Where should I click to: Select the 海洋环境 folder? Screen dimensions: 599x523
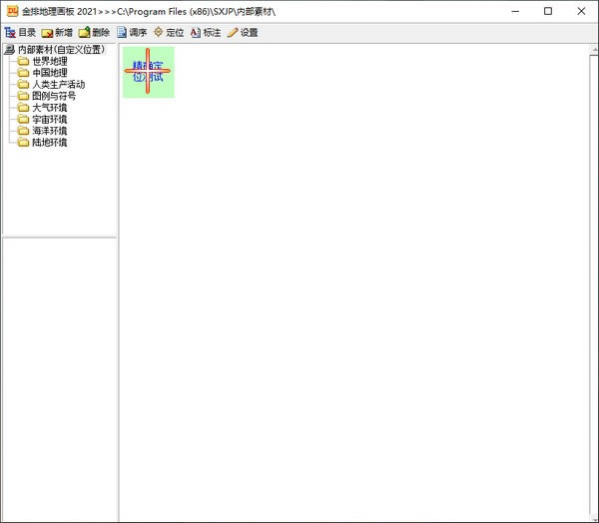[x=49, y=131]
